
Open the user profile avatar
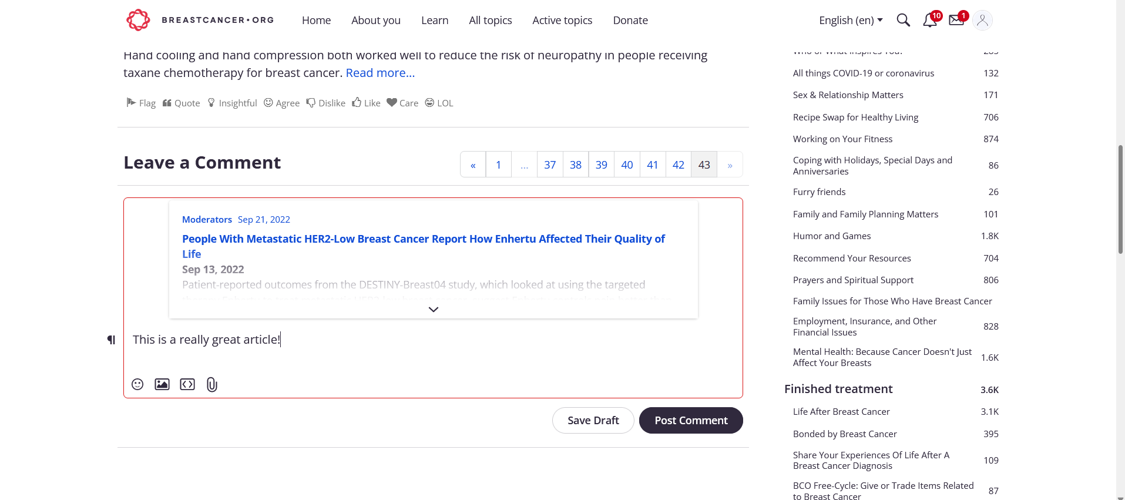tap(982, 21)
